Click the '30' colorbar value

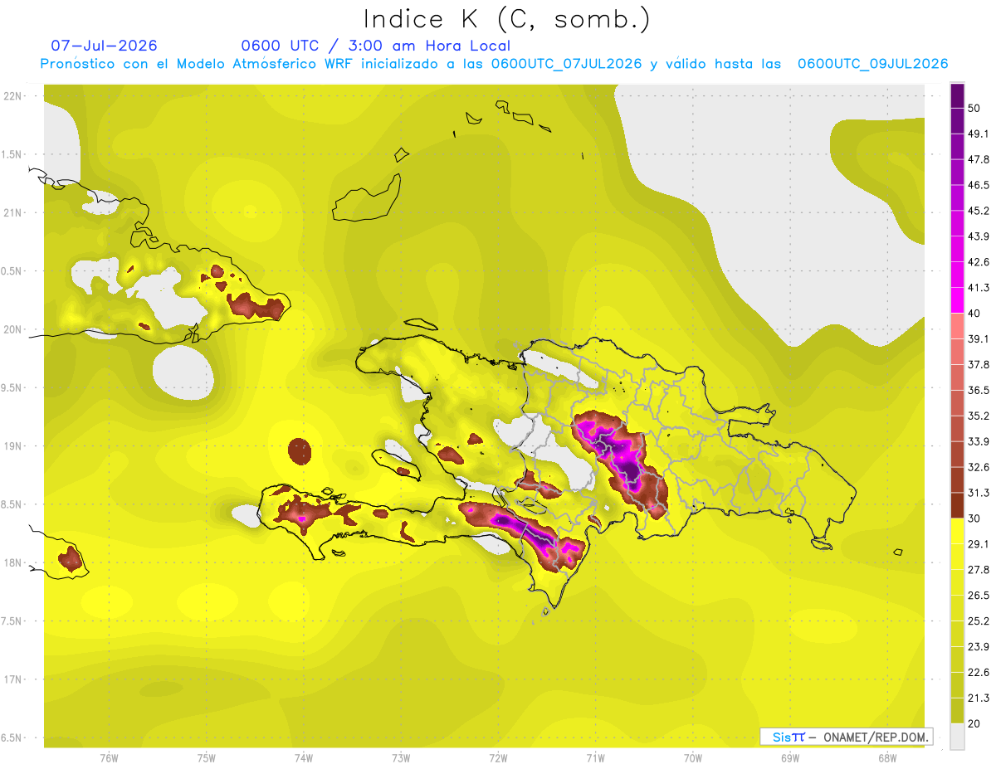click(974, 518)
